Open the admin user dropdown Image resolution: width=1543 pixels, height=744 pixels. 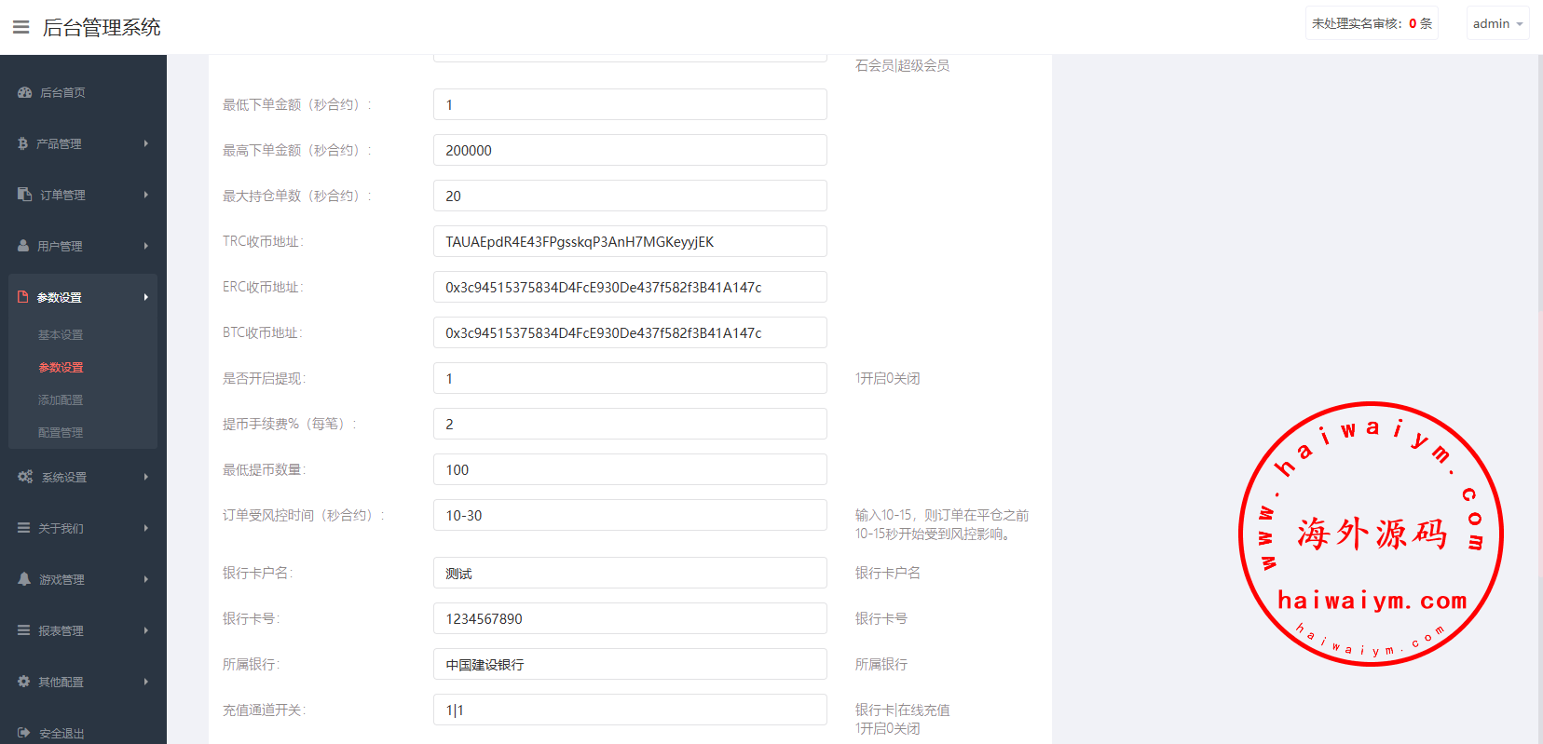pyautogui.click(x=1497, y=23)
